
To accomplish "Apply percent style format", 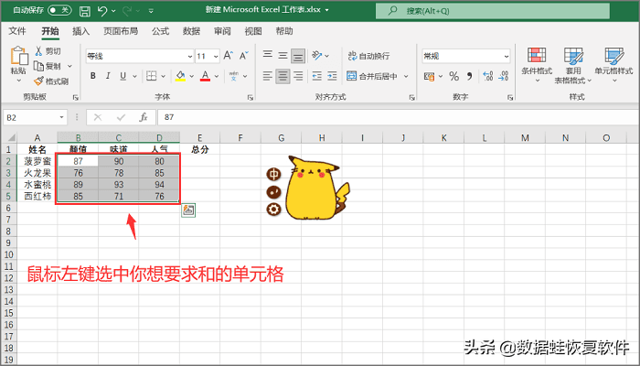I will tap(453, 76).
